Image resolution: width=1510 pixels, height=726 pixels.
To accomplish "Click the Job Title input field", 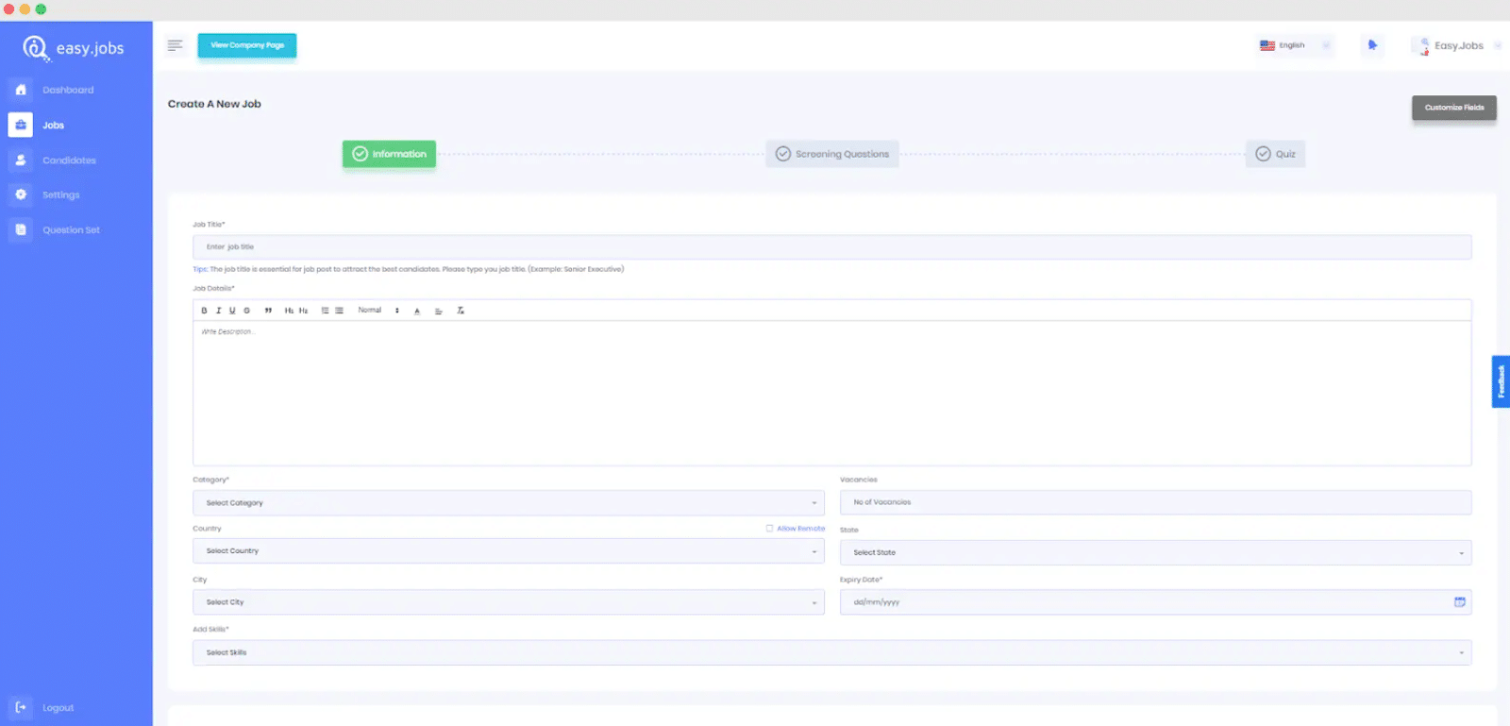I will click(831, 246).
